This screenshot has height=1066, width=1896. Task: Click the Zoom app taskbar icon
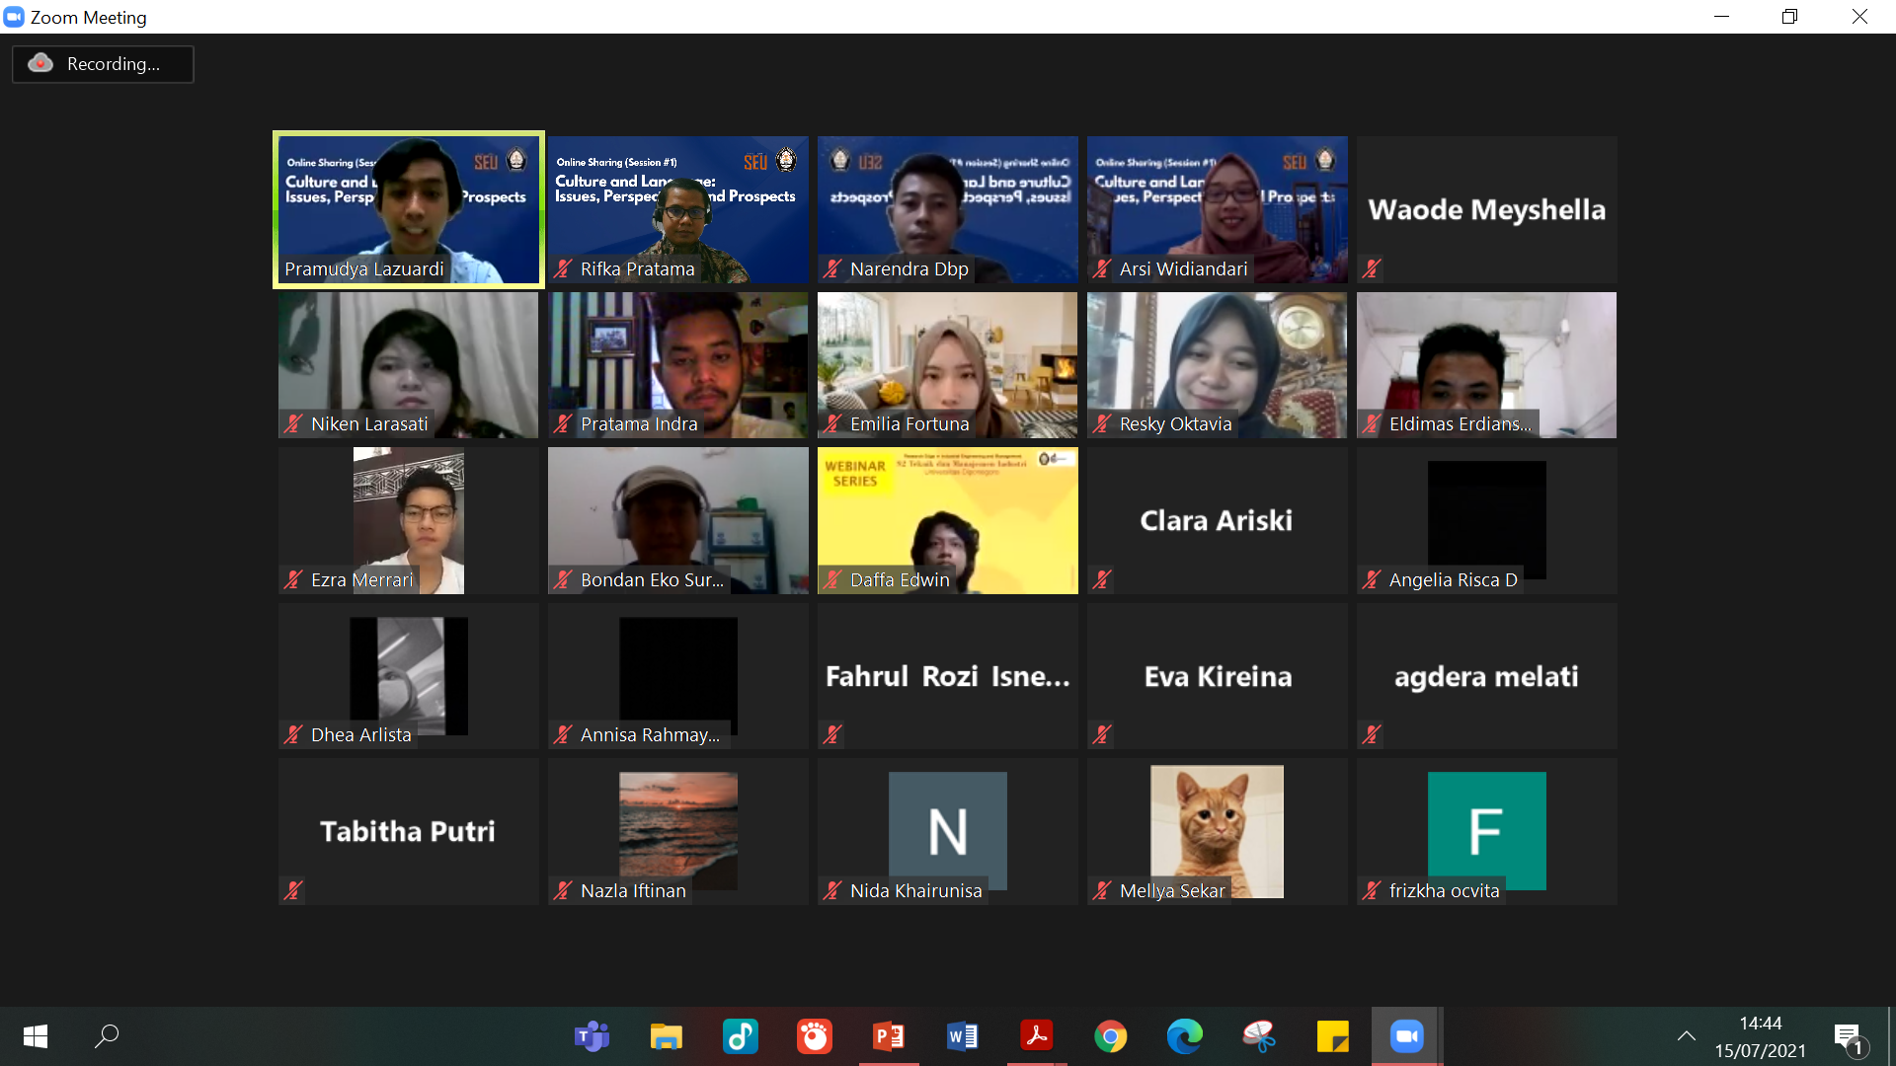(x=1406, y=1036)
